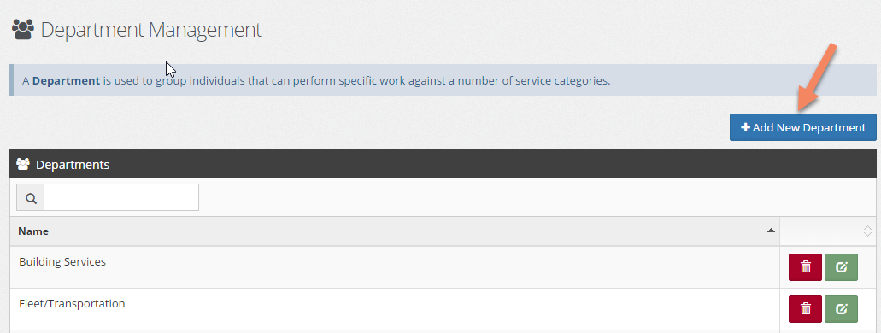
Task: Delete the Building Services department
Action: point(805,266)
